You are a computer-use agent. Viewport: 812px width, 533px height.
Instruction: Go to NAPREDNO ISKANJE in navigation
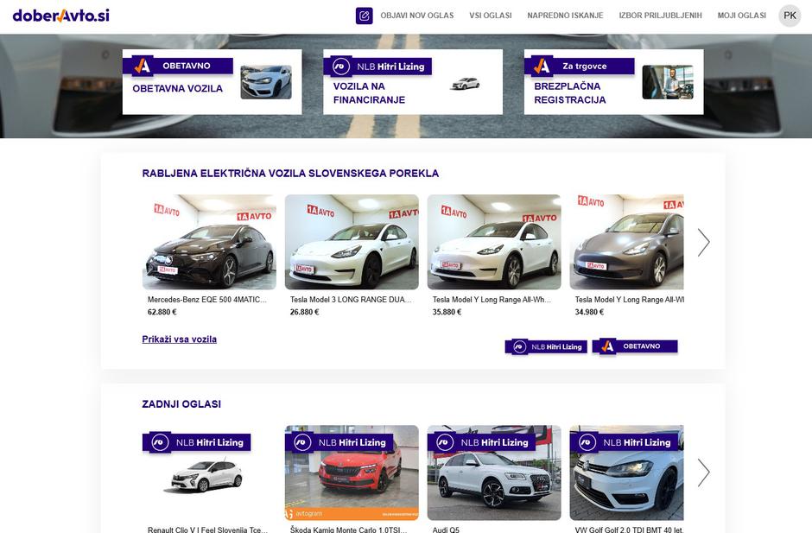pyautogui.click(x=565, y=16)
